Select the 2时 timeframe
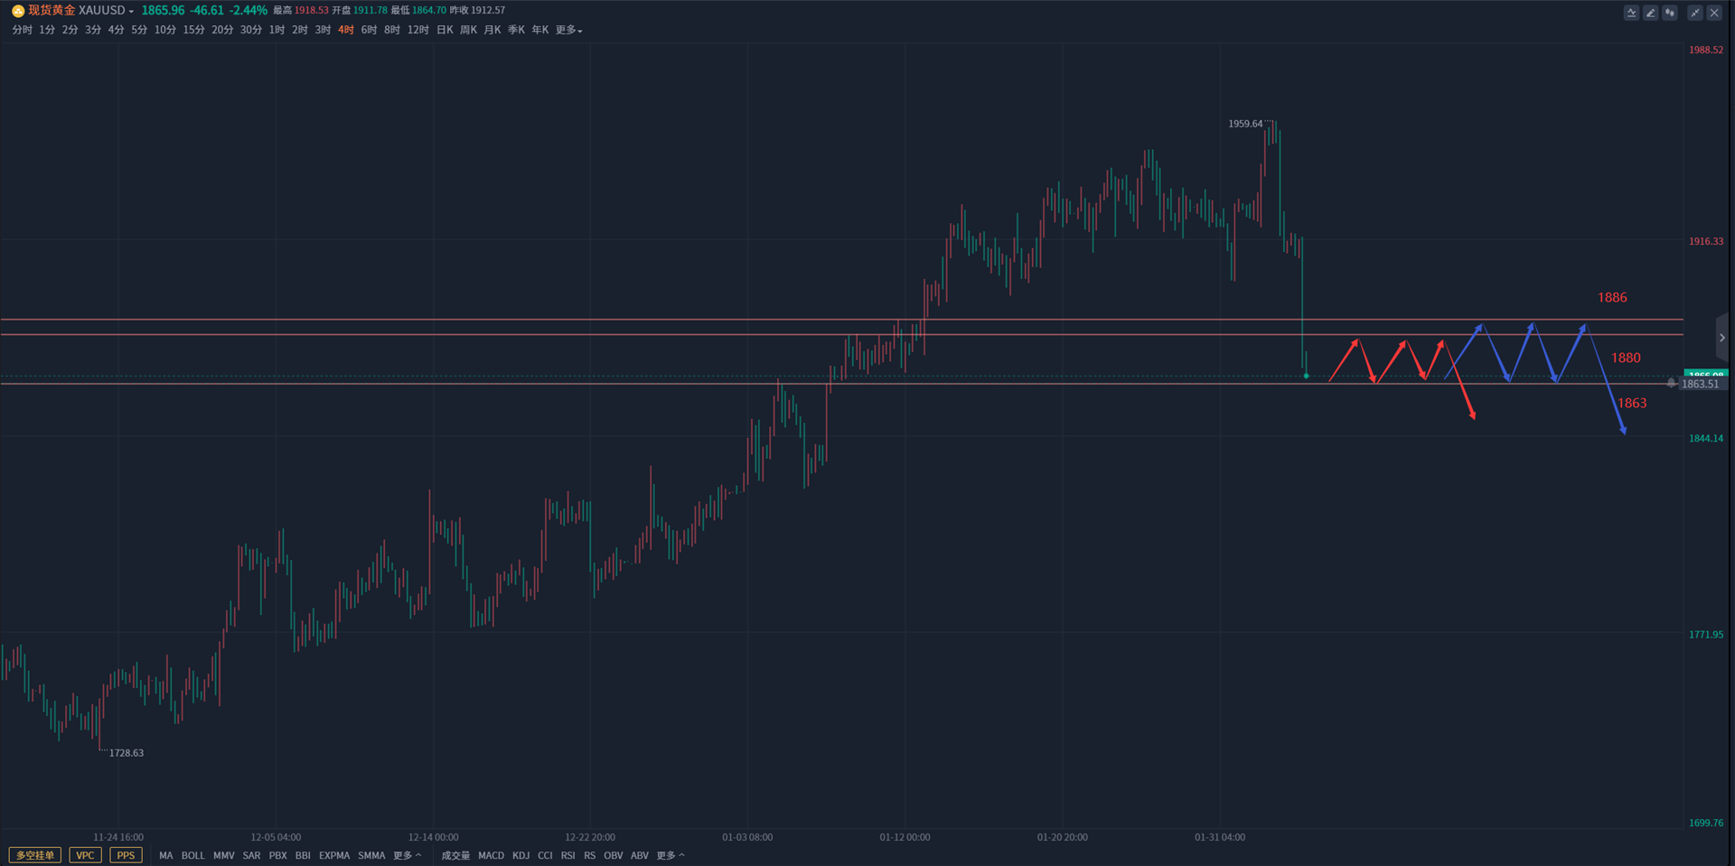 (299, 30)
